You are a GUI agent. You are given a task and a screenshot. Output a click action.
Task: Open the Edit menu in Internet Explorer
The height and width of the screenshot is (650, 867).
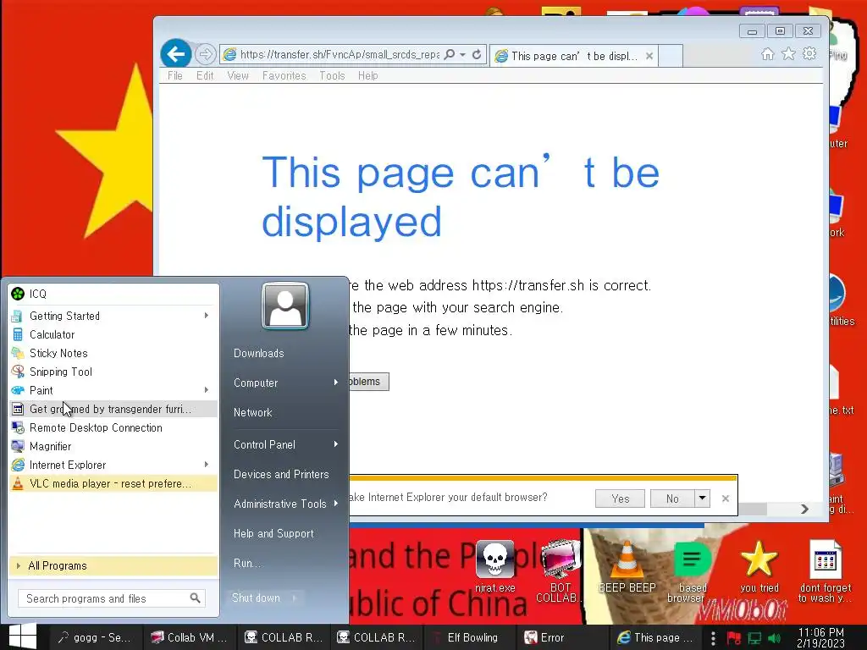click(205, 75)
